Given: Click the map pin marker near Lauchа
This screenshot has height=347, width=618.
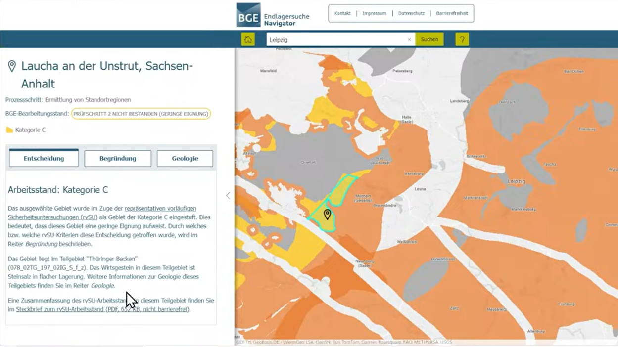Looking at the screenshot, I should click(x=327, y=214).
